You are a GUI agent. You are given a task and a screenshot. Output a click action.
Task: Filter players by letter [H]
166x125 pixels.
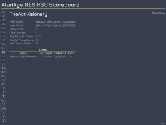[x=3, y=48]
